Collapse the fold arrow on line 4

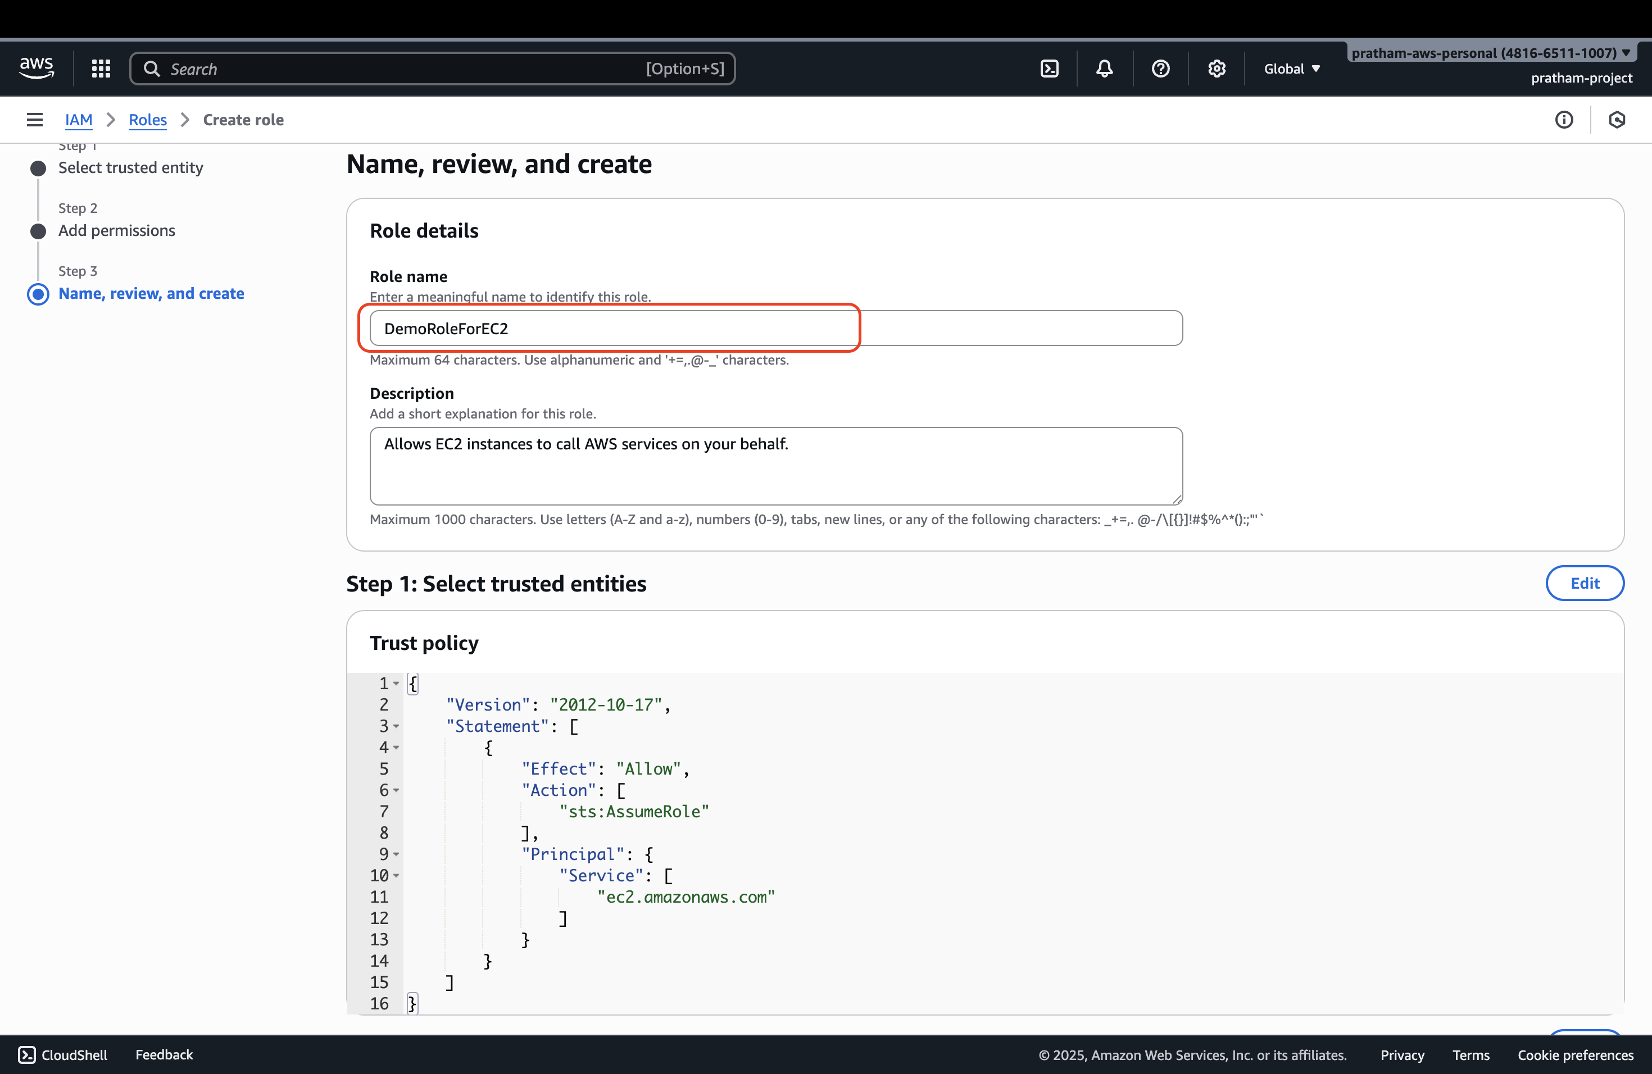396,747
